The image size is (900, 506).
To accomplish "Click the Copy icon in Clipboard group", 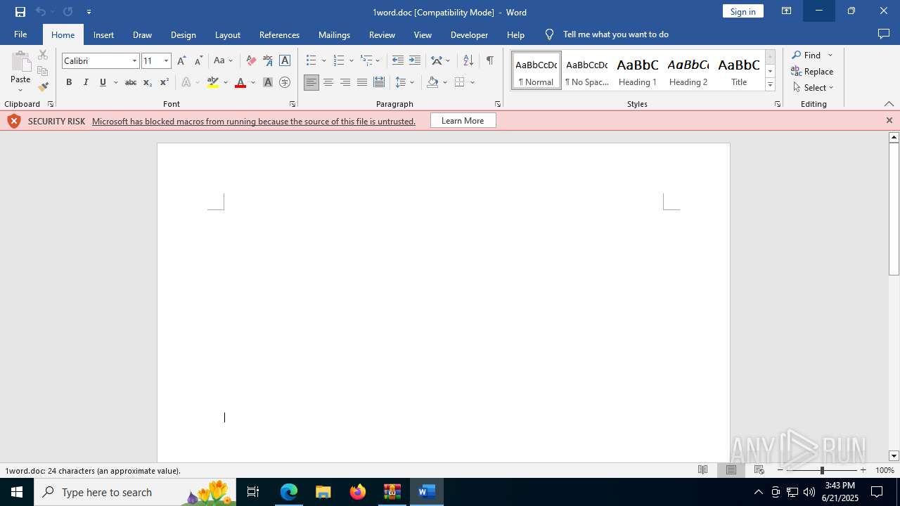I will pyautogui.click(x=43, y=71).
